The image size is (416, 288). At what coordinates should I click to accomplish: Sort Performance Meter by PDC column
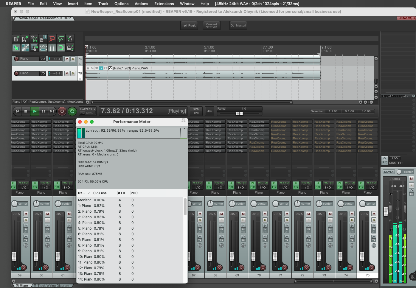[x=136, y=193]
